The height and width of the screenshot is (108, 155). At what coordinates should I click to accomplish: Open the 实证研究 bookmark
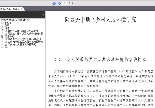pos(9,36)
